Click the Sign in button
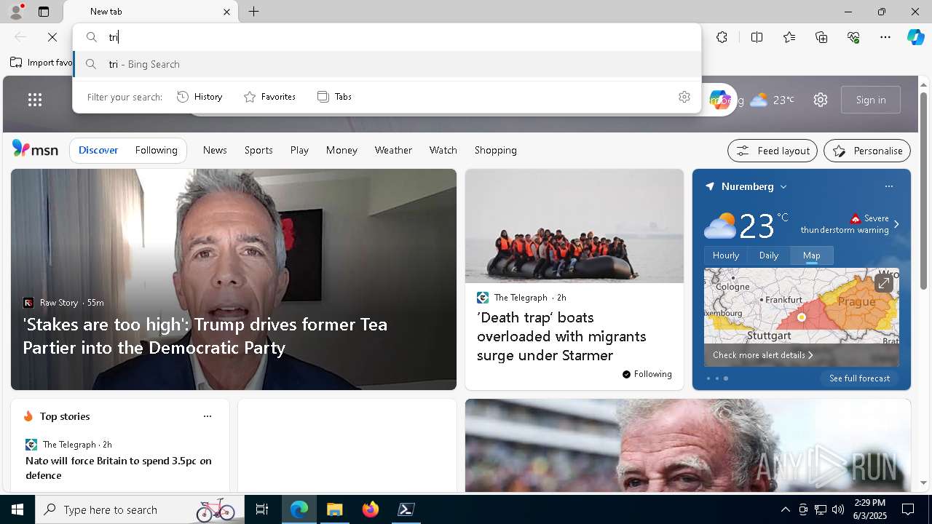Image resolution: width=932 pixels, height=524 pixels. tap(871, 100)
